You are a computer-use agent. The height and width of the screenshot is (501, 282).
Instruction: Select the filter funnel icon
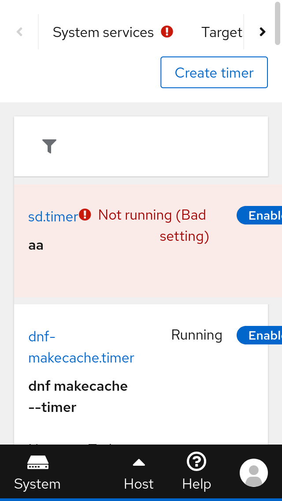[x=49, y=146]
